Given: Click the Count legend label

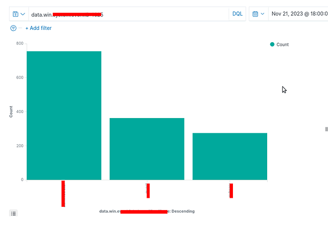Looking at the screenshot, I should 282,45.
